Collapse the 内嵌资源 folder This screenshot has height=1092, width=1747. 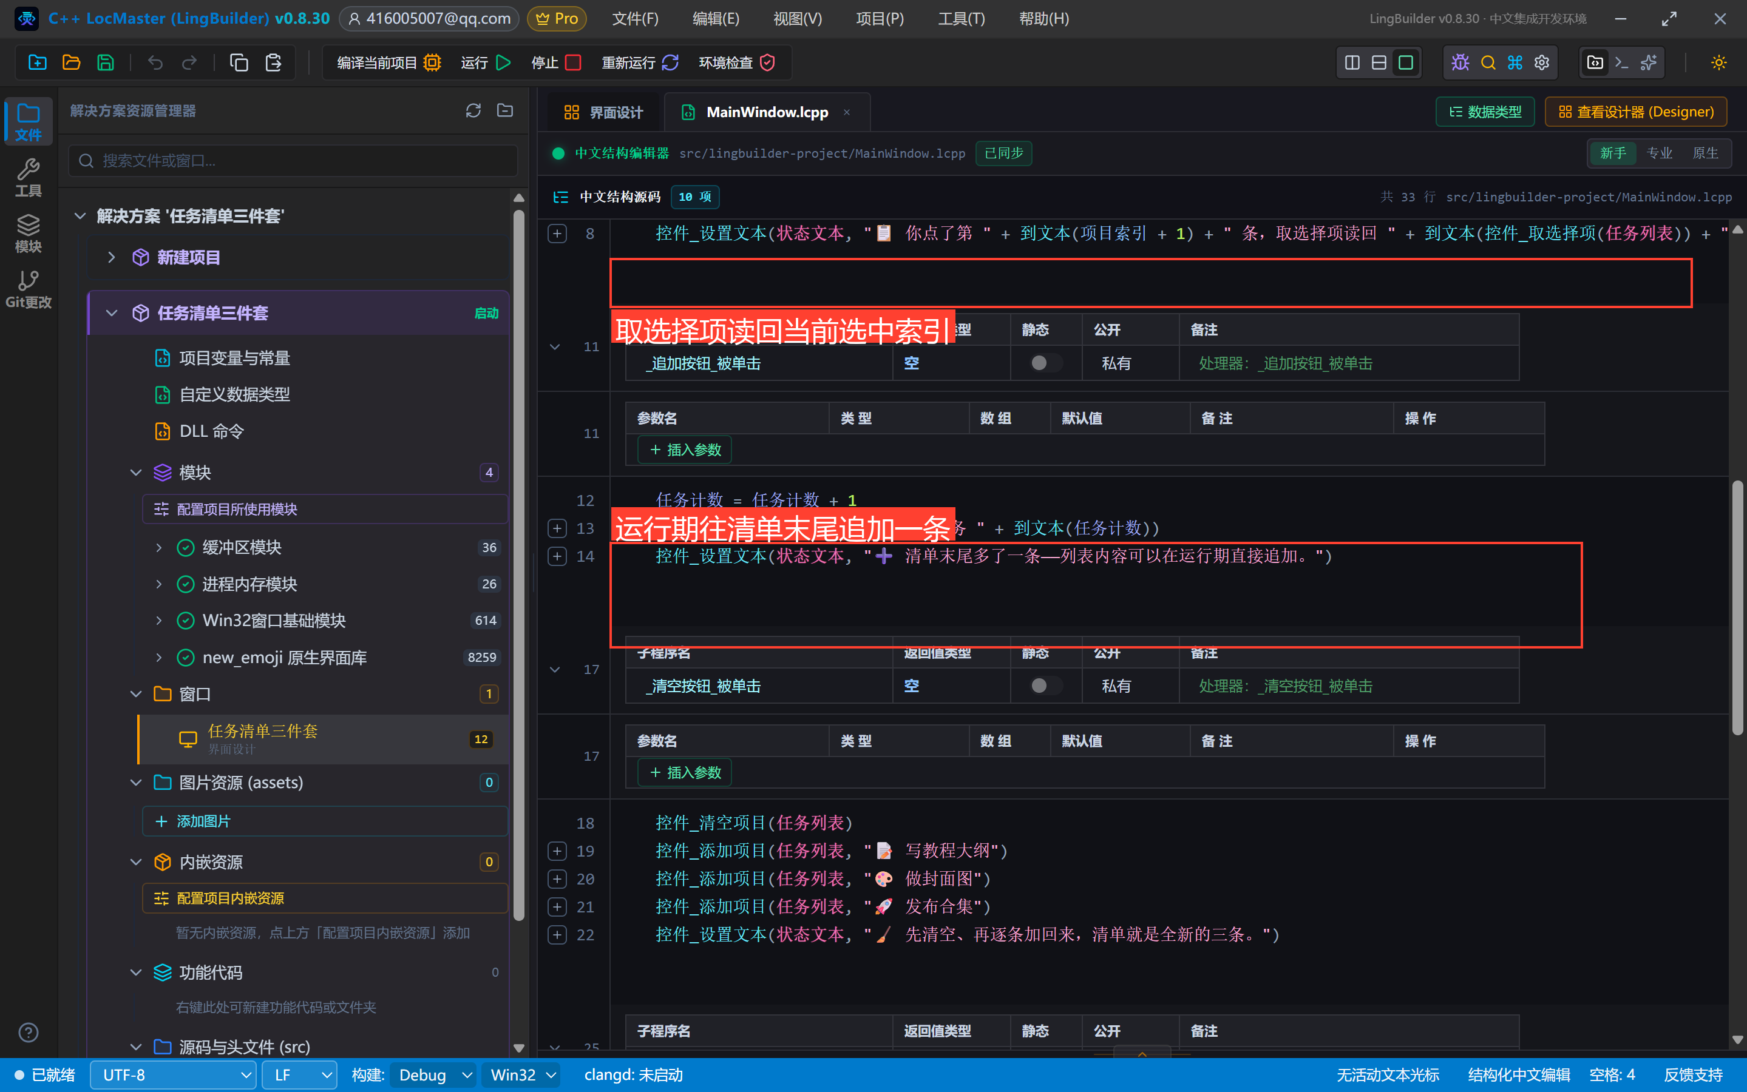pos(136,861)
